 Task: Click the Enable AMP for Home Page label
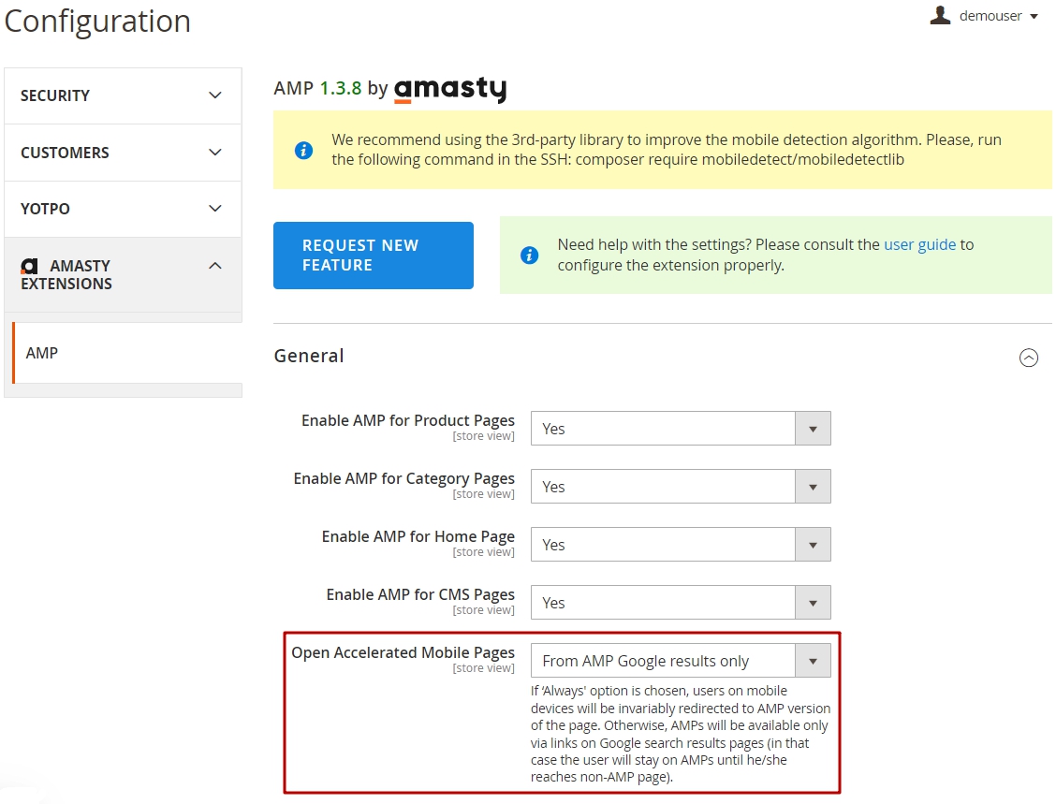418,536
